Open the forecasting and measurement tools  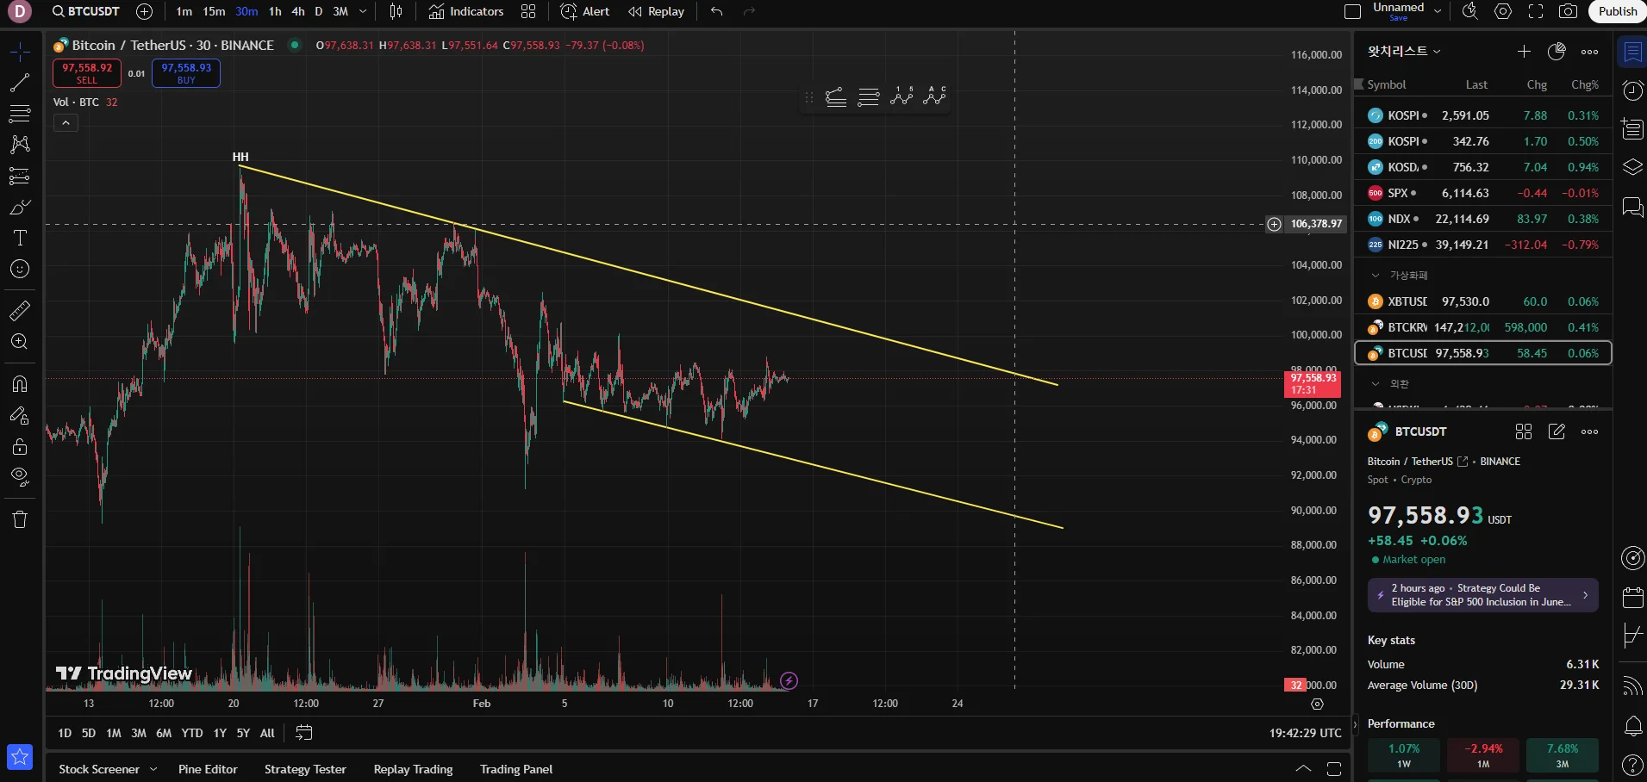point(20,176)
